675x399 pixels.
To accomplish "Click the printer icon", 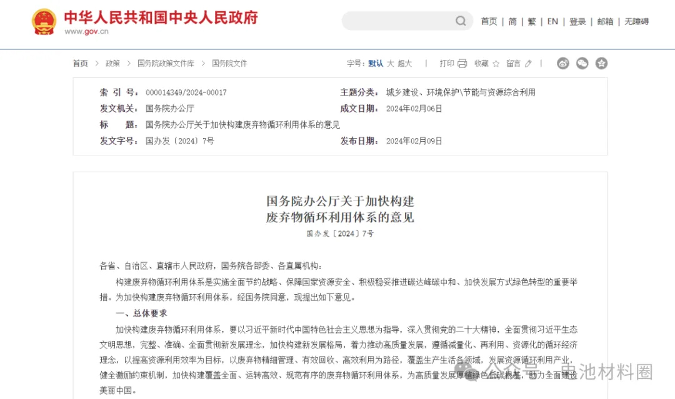I will click(462, 64).
